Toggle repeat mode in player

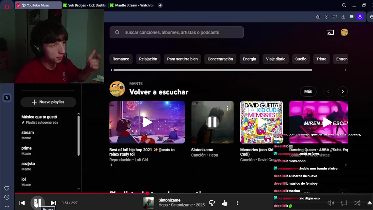pyautogui.click(x=344, y=203)
